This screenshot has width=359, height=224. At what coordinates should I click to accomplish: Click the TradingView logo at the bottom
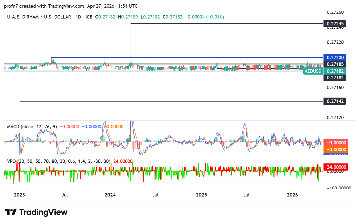[x=36, y=212]
